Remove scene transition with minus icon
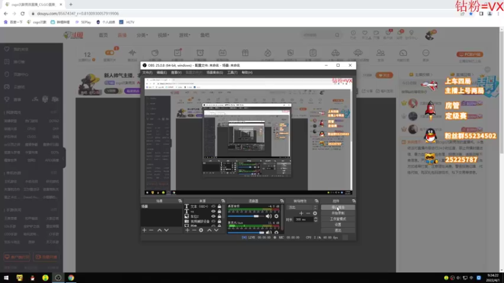This screenshot has height=283, width=504. (x=308, y=213)
